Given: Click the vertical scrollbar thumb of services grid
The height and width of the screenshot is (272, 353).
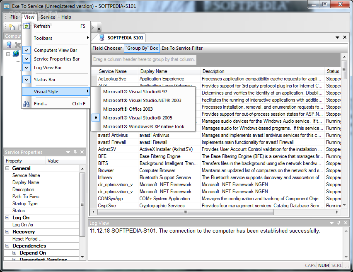Looking at the screenshot, I should click(344, 70).
